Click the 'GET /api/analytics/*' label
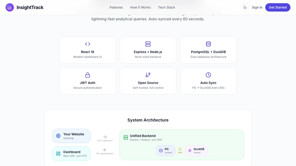This screenshot has height=166, width=296. coord(105,153)
